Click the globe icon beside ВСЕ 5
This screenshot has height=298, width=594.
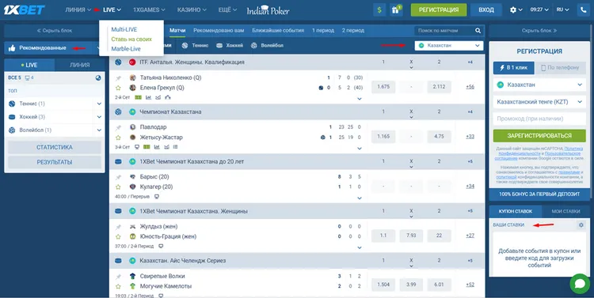tap(98, 78)
